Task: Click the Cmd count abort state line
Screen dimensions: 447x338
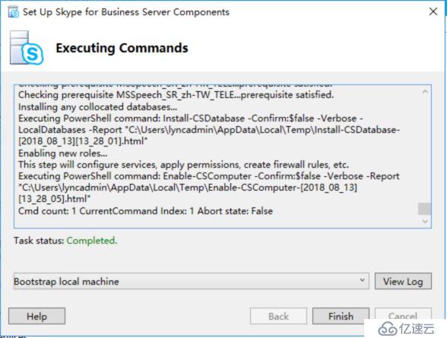Action: tap(145, 211)
